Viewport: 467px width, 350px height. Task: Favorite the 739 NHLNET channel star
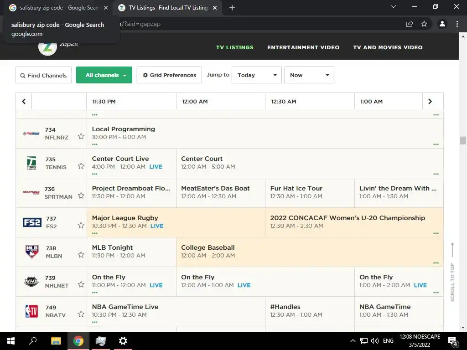(x=81, y=284)
